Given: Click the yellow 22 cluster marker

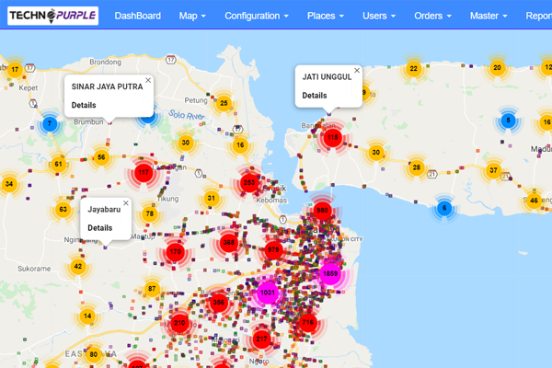Looking at the screenshot, I should coord(414,69).
